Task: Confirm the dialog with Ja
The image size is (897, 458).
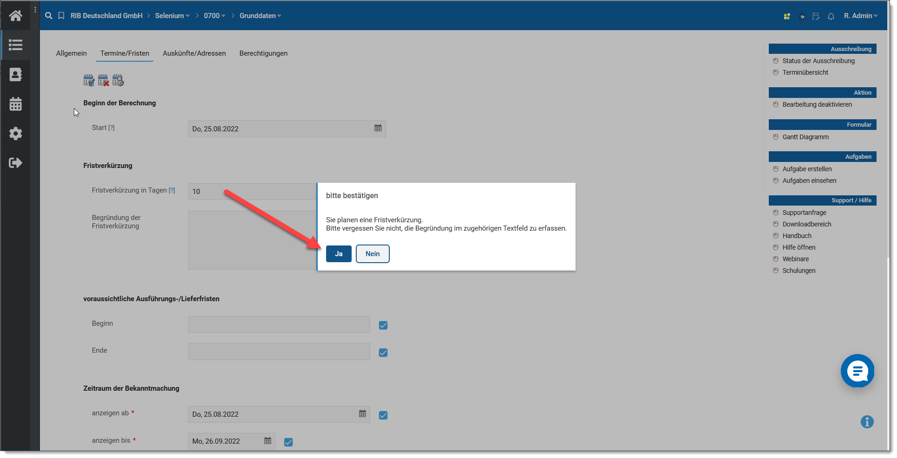Action: coord(339,254)
